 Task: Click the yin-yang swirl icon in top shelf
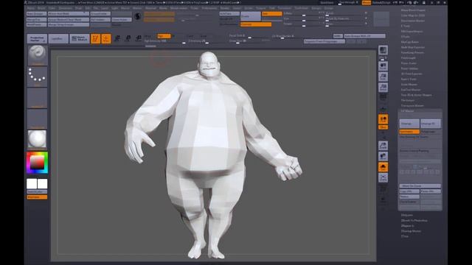click(138, 16)
